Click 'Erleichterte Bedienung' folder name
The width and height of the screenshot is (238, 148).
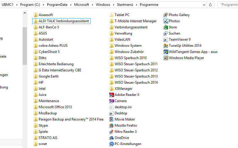[56, 64]
